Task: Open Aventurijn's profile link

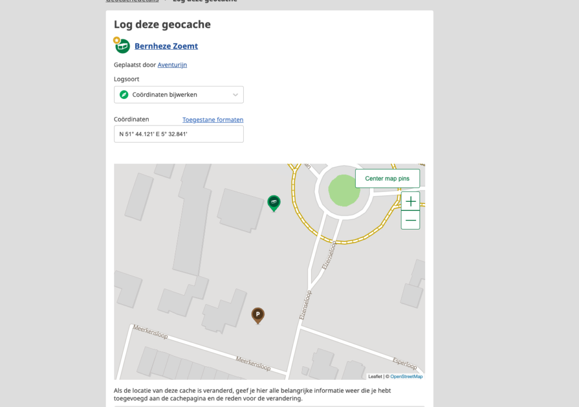Action: [172, 64]
